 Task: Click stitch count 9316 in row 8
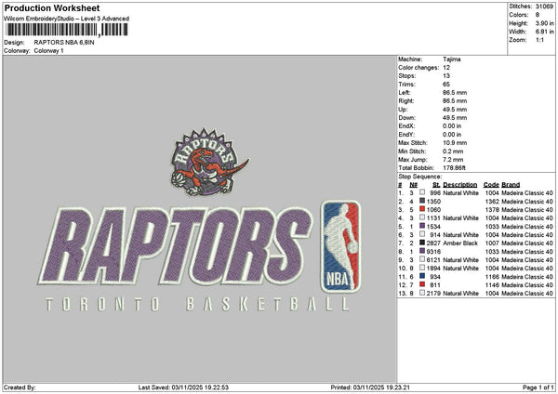(x=433, y=252)
